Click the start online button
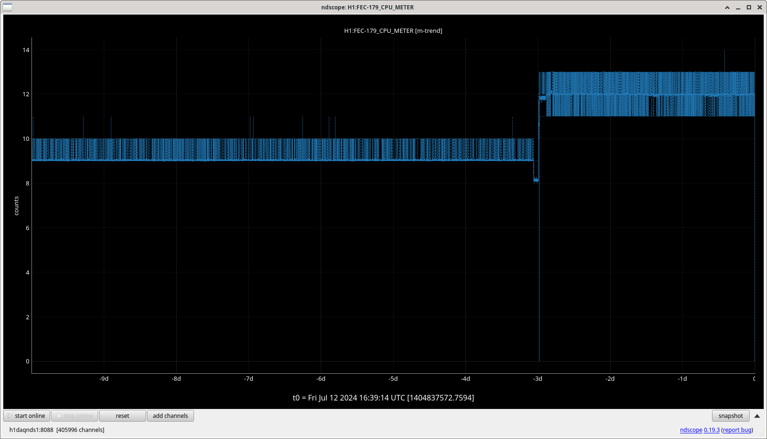 pos(27,416)
